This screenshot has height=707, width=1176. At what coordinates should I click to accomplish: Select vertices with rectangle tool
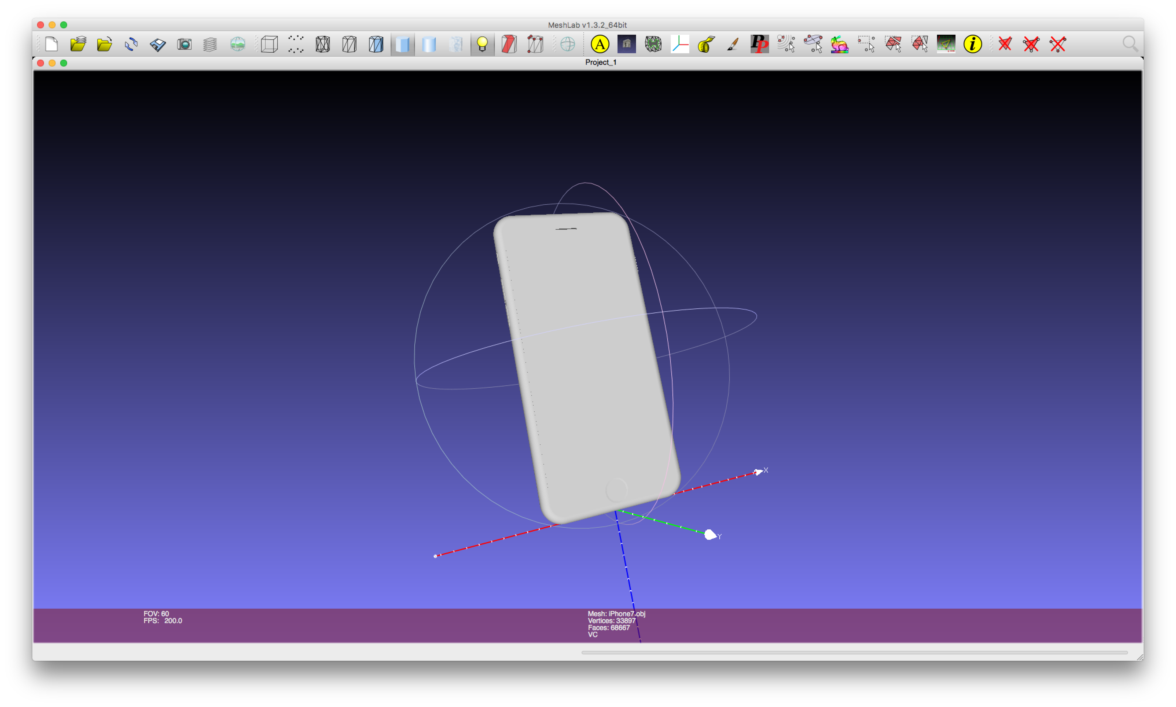pos(866,44)
